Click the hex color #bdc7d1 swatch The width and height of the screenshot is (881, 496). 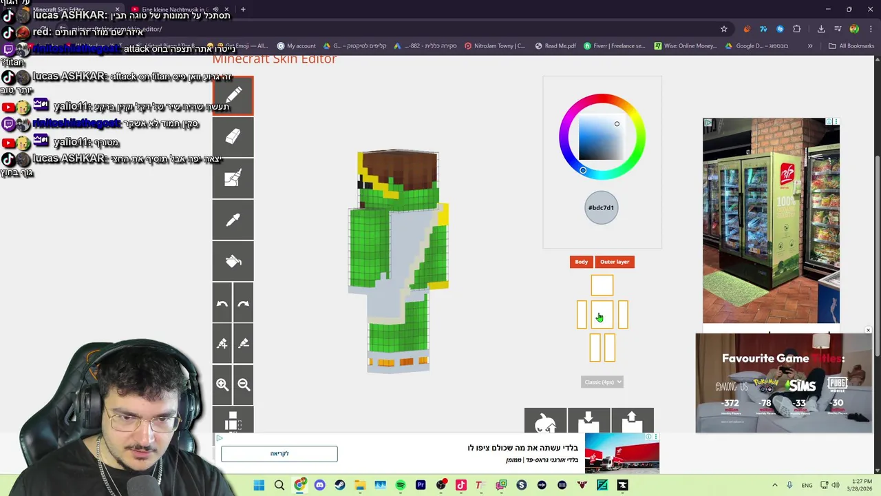[602, 207]
